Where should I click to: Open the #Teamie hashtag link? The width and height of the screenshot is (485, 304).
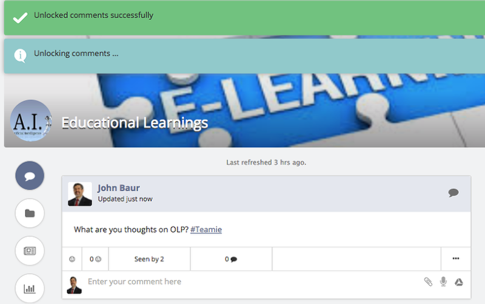[206, 230]
